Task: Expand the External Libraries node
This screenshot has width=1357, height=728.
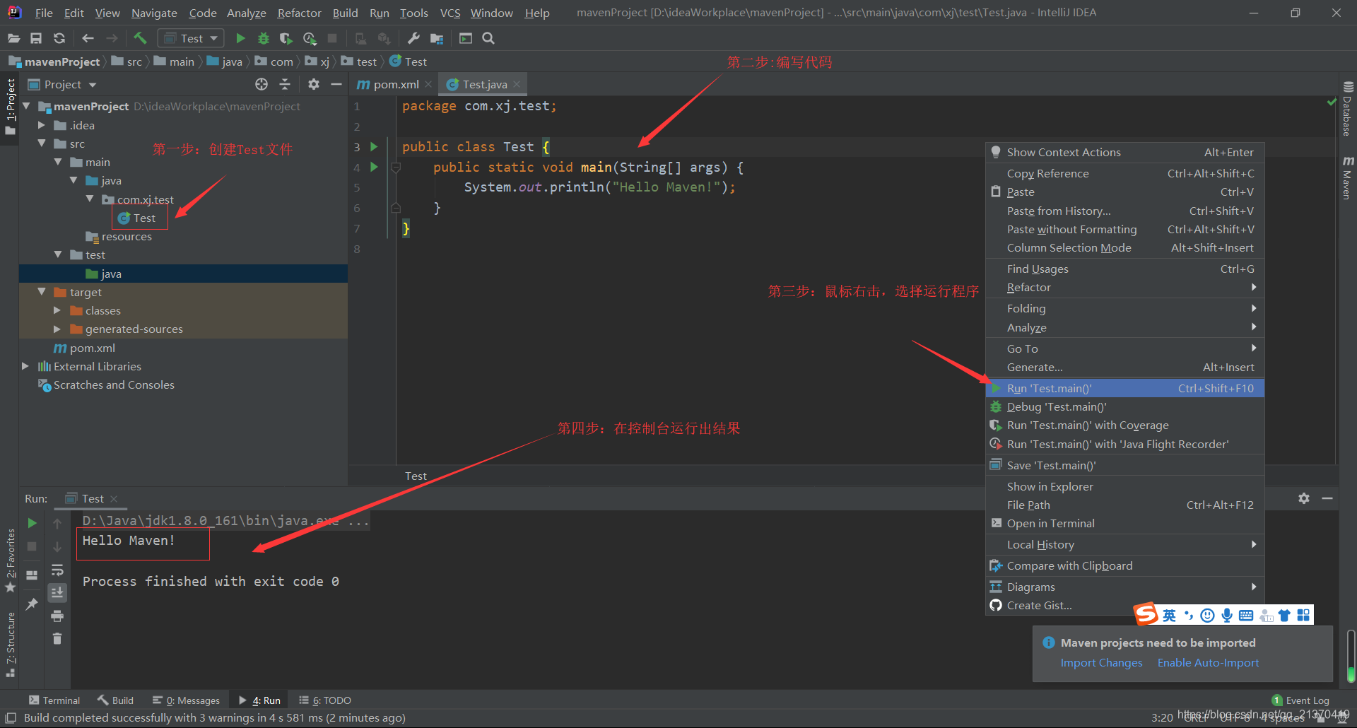Action: (25, 366)
